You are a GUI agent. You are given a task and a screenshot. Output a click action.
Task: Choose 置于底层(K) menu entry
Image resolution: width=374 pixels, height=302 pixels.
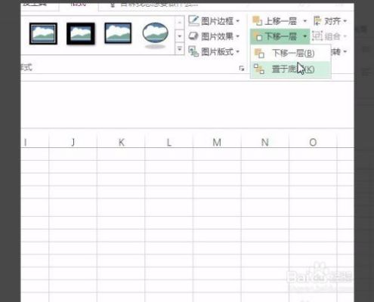pyautogui.click(x=291, y=69)
